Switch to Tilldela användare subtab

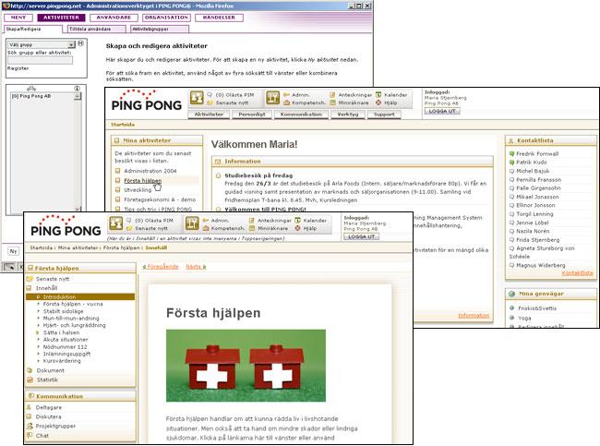(x=96, y=30)
